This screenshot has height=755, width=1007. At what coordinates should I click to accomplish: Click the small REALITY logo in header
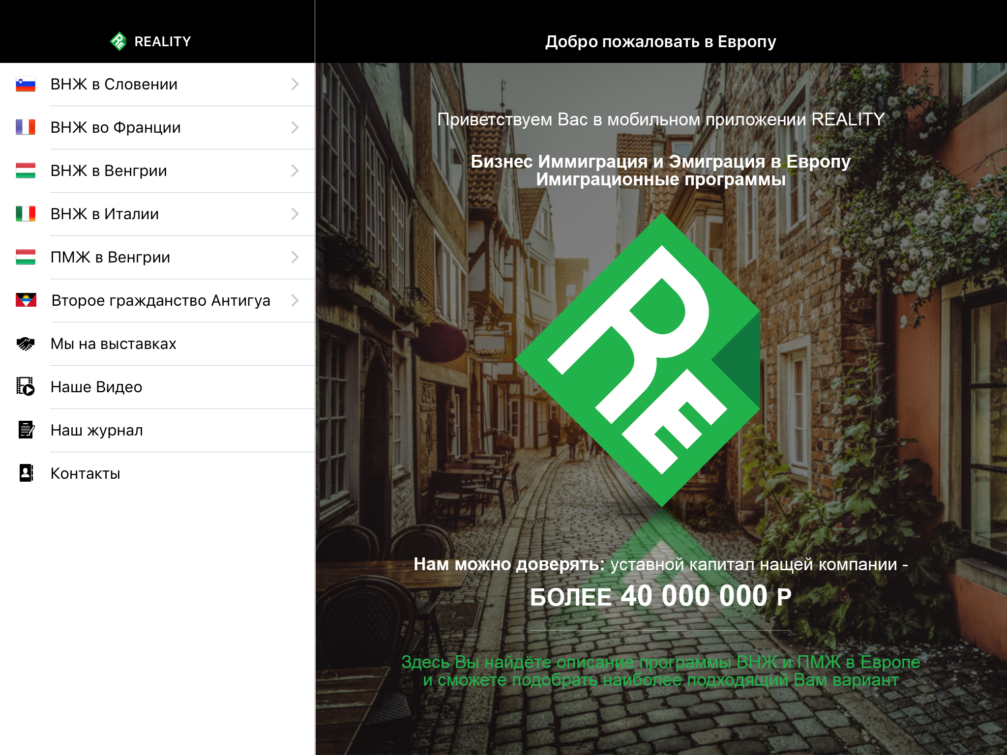tap(118, 41)
